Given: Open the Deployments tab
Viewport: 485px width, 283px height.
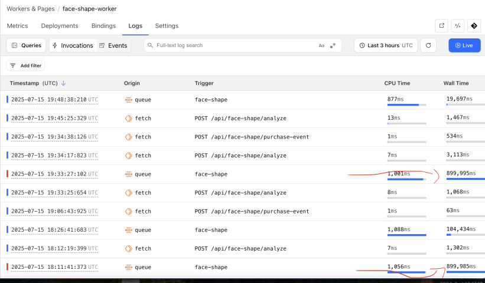Looking at the screenshot, I should click(60, 26).
